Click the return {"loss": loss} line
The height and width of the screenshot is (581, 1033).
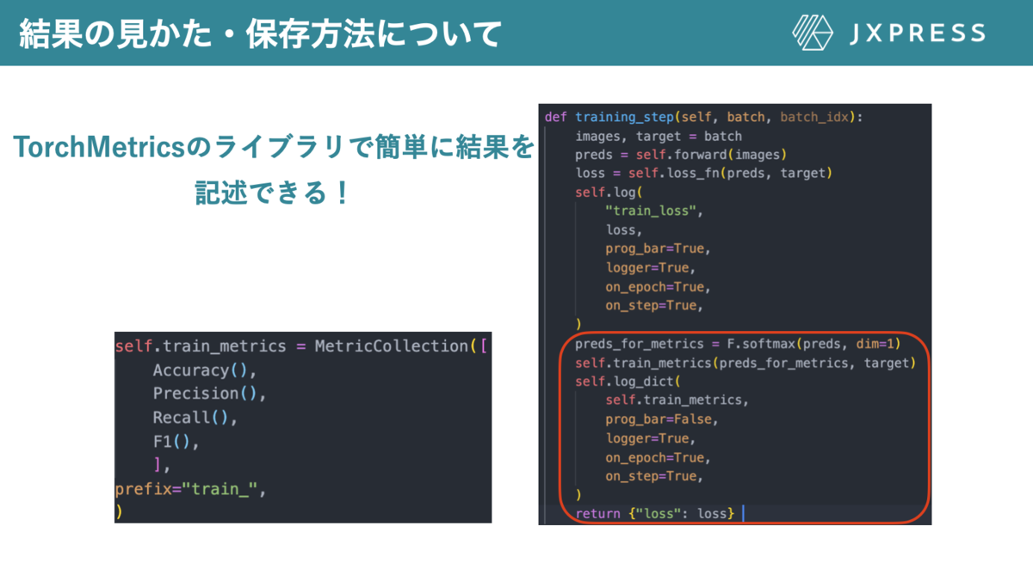pos(655,514)
